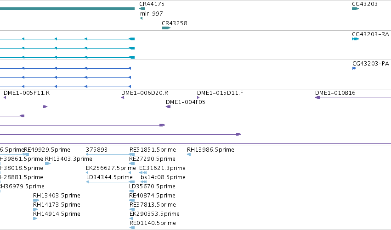Screen dimensions: 391x230
Task: Open the RH13403.3prime EST
Action: (x=48, y=164)
